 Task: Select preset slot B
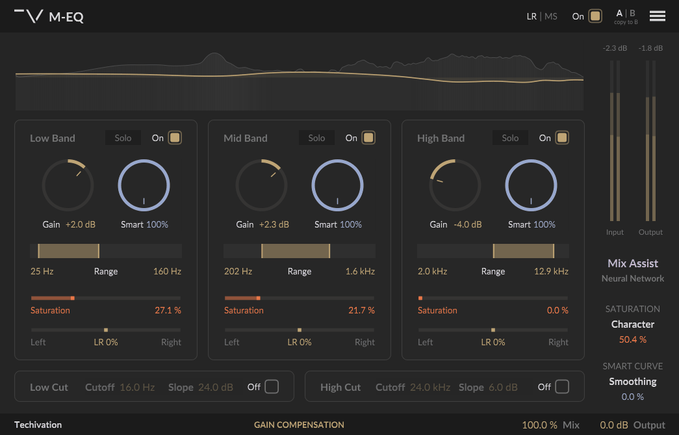pyautogui.click(x=633, y=13)
